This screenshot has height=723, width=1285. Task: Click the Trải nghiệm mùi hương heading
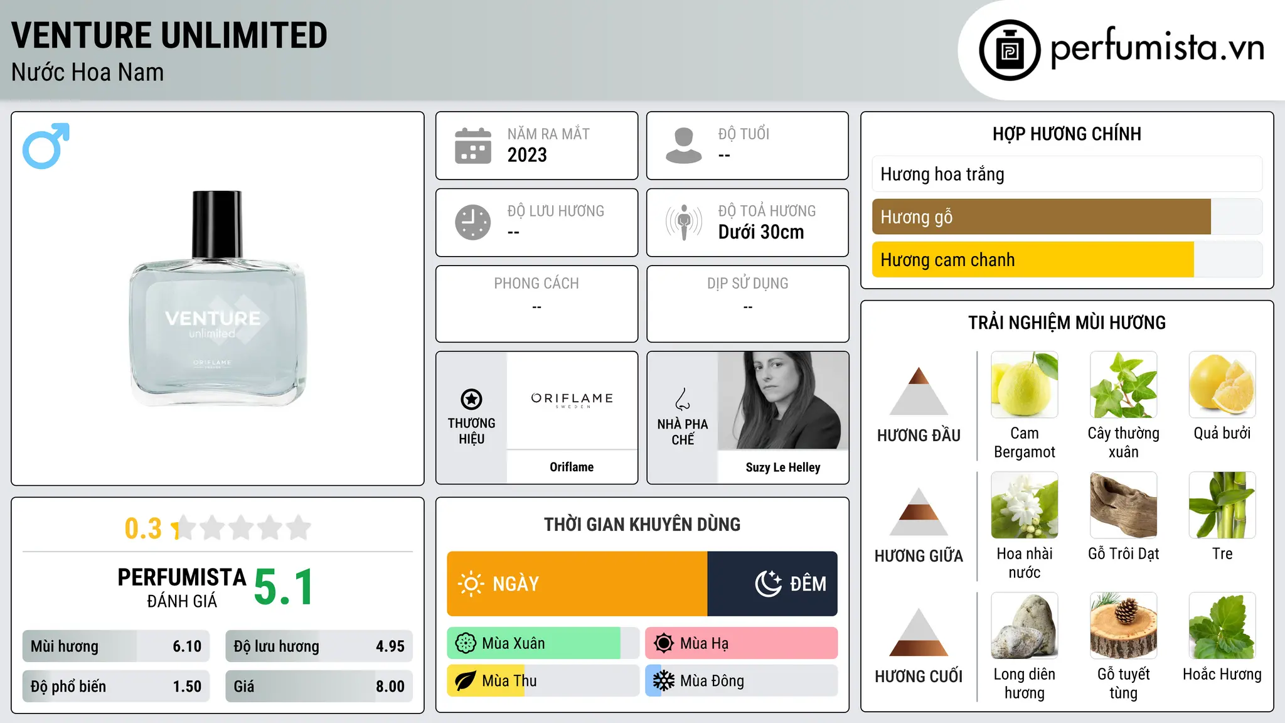tap(1067, 323)
